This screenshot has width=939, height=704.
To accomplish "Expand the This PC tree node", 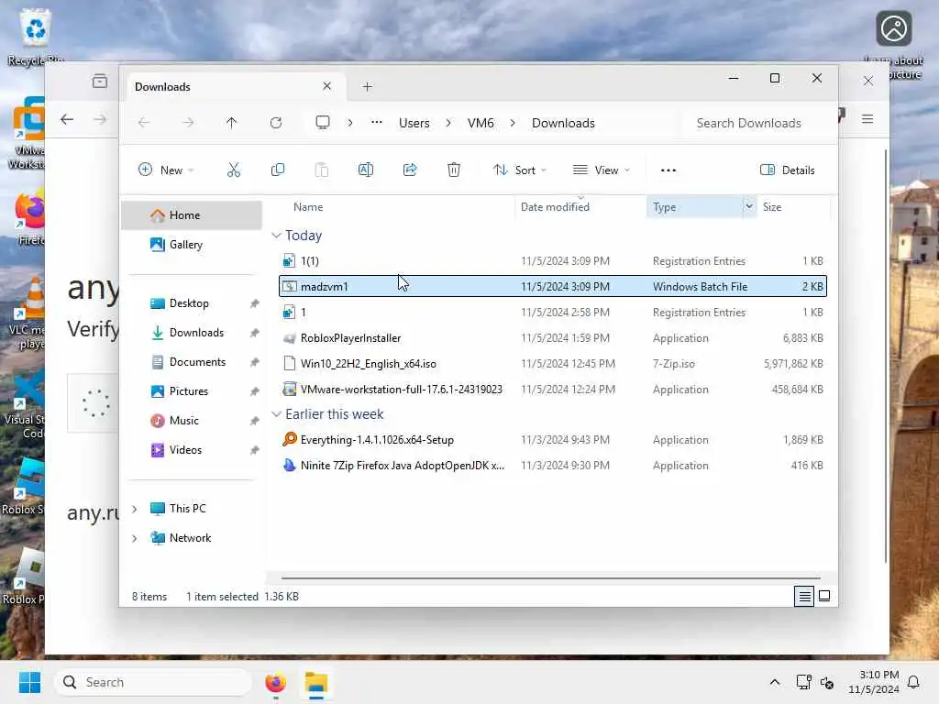I will click(135, 509).
